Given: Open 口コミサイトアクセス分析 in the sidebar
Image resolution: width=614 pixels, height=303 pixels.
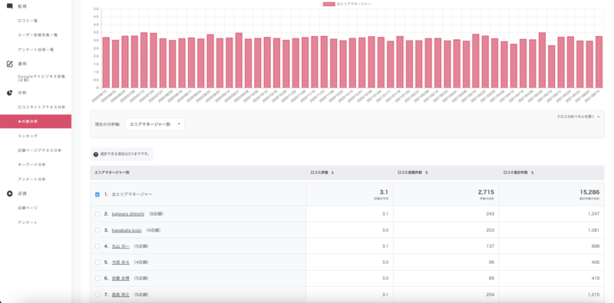Looking at the screenshot, I should point(41,107).
